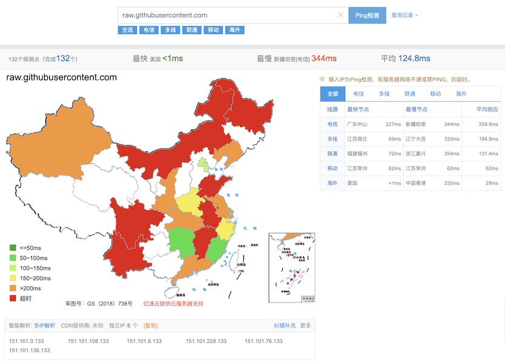Switch to the 全部 tab
The width and height of the screenshot is (505, 363).
(x=332, y=94)
